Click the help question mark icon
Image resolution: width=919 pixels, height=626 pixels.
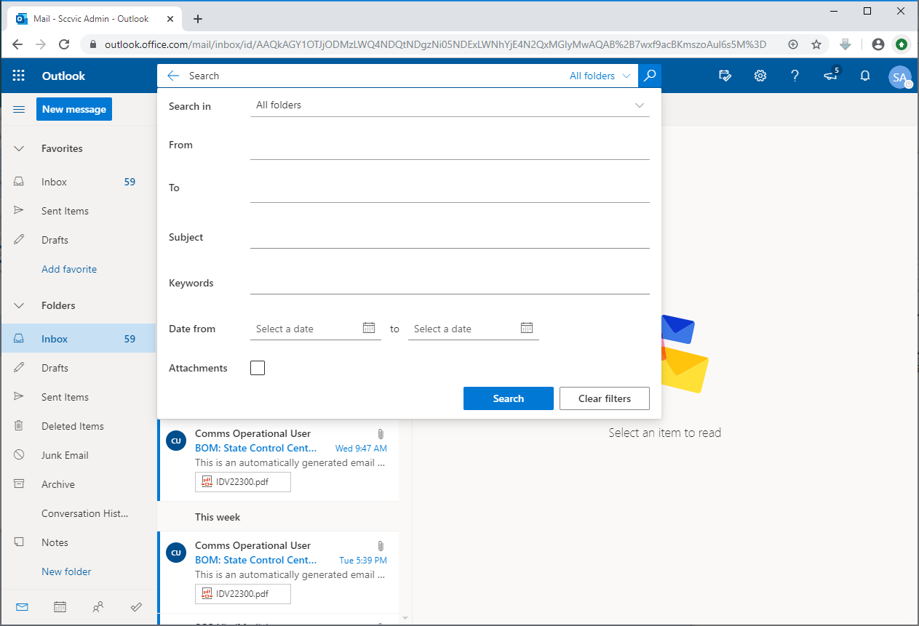pyautogui.click(x=795, y=76)
